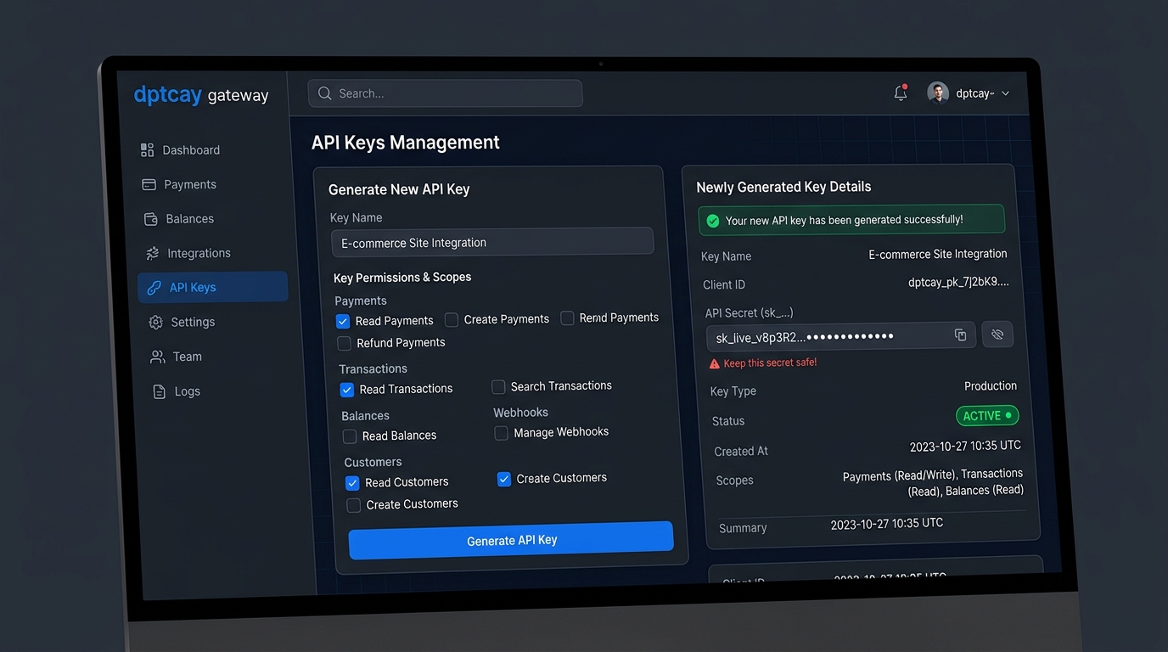
Task: Uncheck the Read Transactions checkbox
Action: coord(347,390)
